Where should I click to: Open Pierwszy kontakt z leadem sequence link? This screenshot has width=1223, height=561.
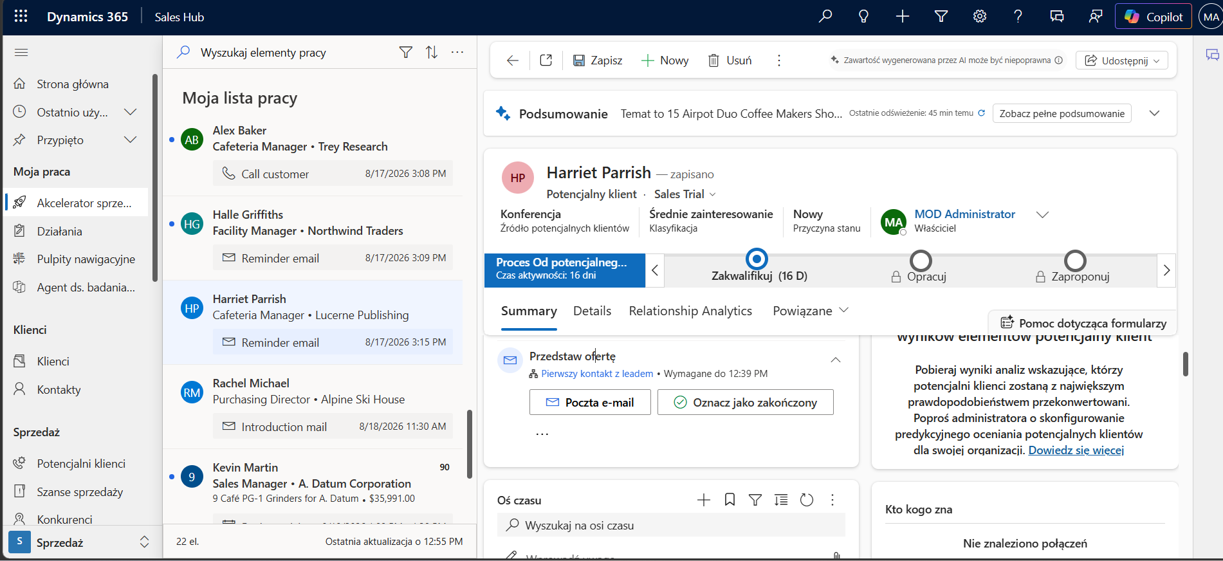pyautogui.click(x=597, y=374)
